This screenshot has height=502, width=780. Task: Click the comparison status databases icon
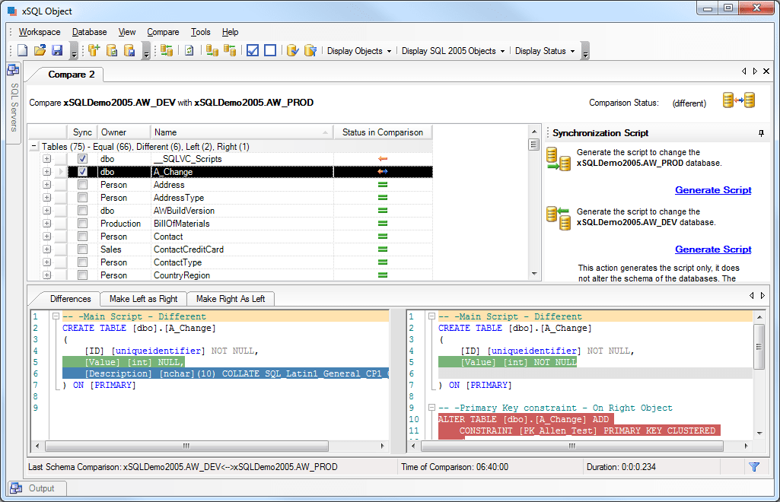(x=739, y=100)
